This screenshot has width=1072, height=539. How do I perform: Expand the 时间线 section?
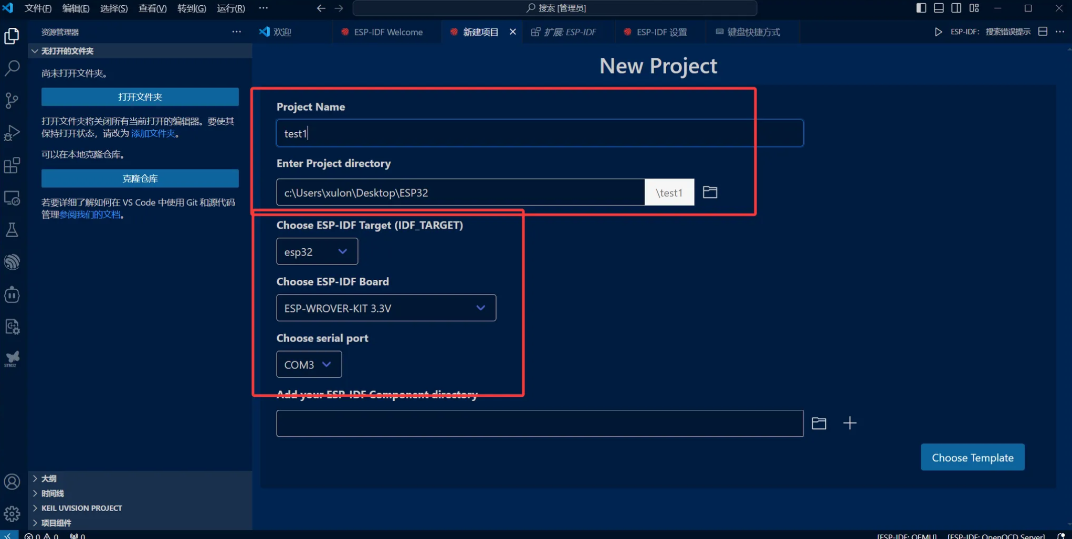[140, 493]
